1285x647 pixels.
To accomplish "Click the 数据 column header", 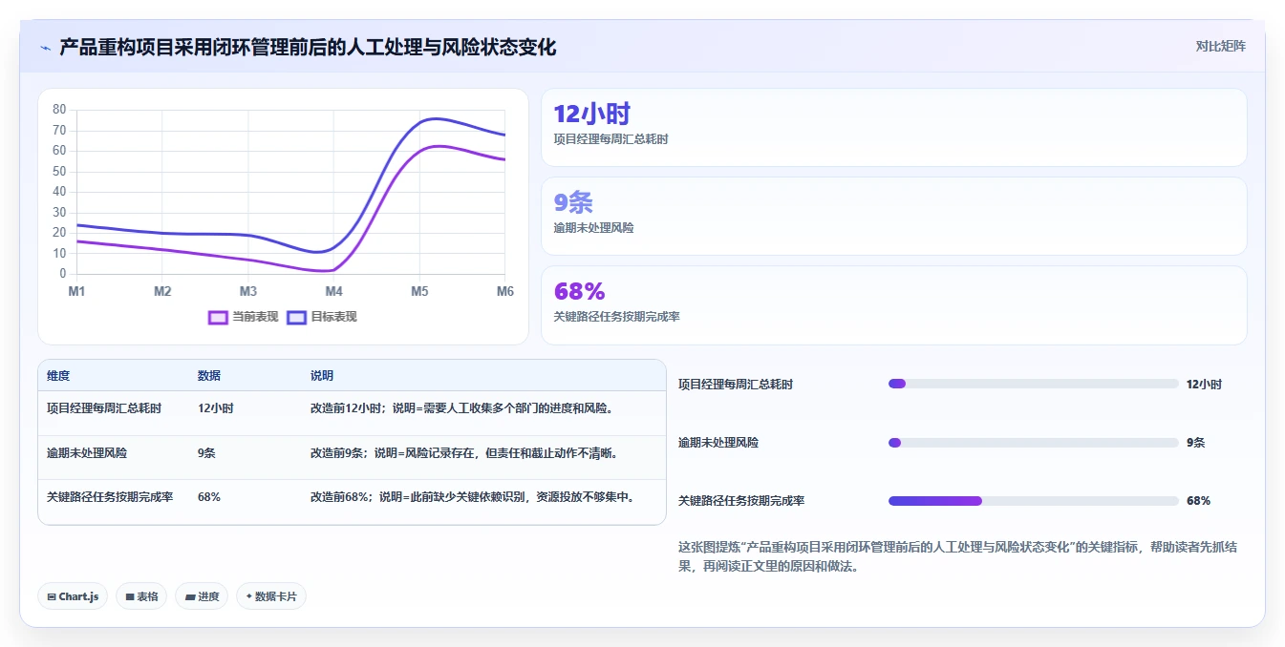I will point(209,376).
